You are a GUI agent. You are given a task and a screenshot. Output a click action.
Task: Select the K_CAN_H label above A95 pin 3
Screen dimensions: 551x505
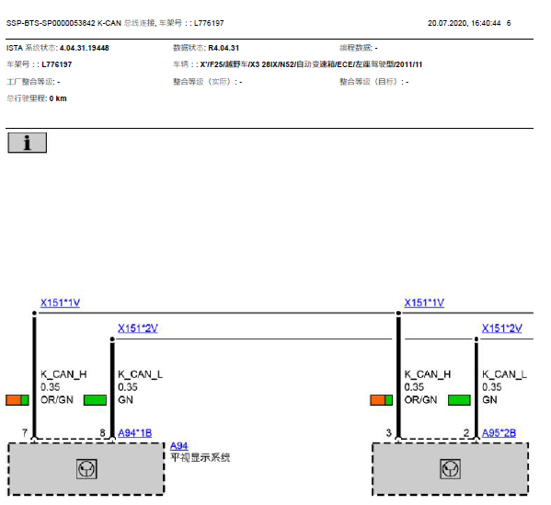click(428, 374)
